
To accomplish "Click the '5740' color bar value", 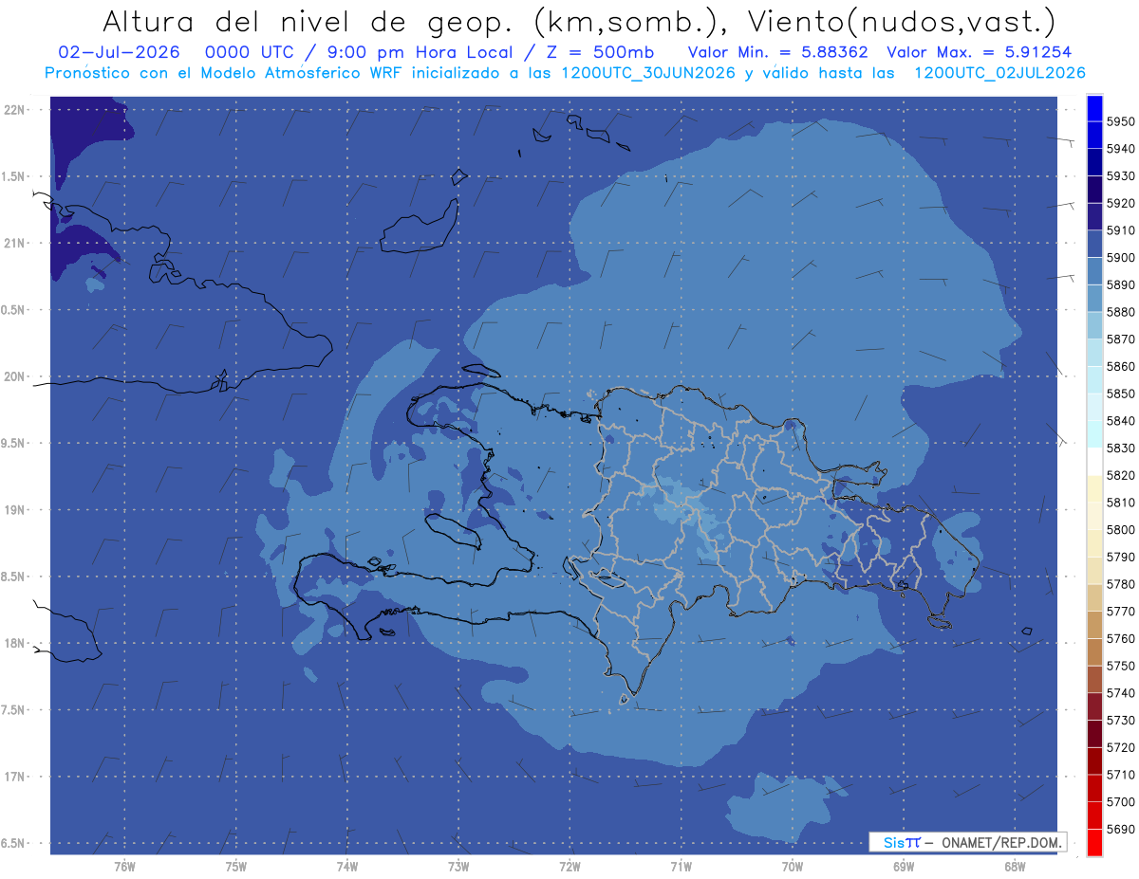I will click(x=1120, y=693).
